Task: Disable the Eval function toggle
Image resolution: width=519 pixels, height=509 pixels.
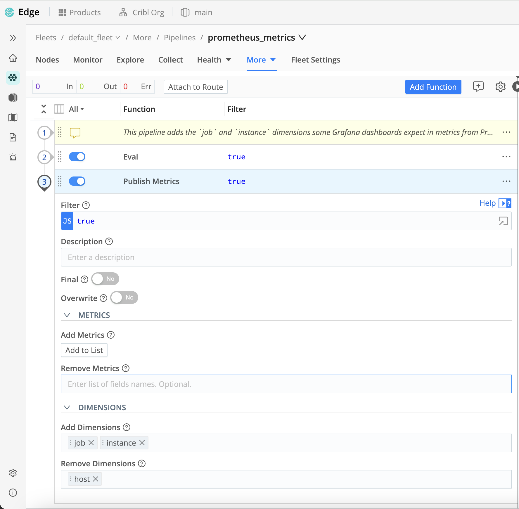Action: click(77, 157)
